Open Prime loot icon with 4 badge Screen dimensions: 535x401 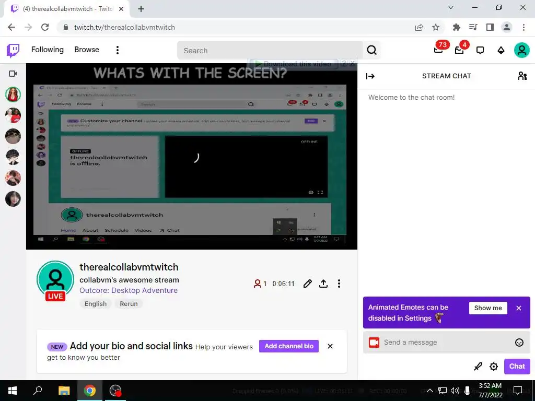point(460,50)
